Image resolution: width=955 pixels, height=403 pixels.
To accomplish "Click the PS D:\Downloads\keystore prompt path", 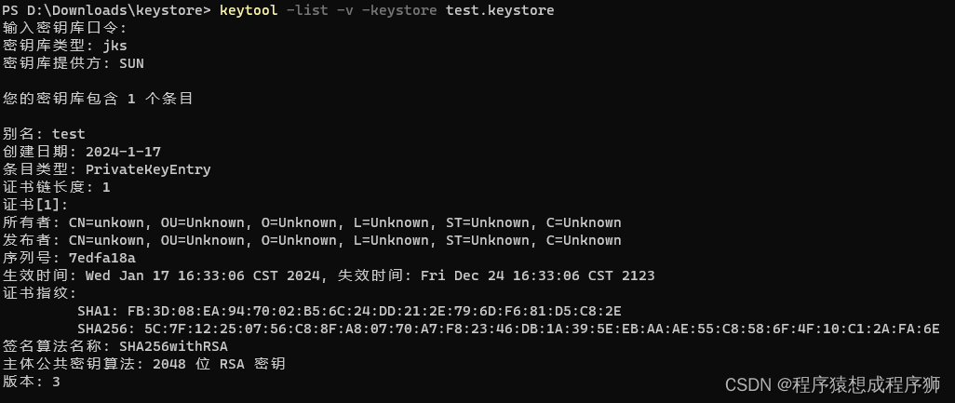I will click(x=106, y=10).
